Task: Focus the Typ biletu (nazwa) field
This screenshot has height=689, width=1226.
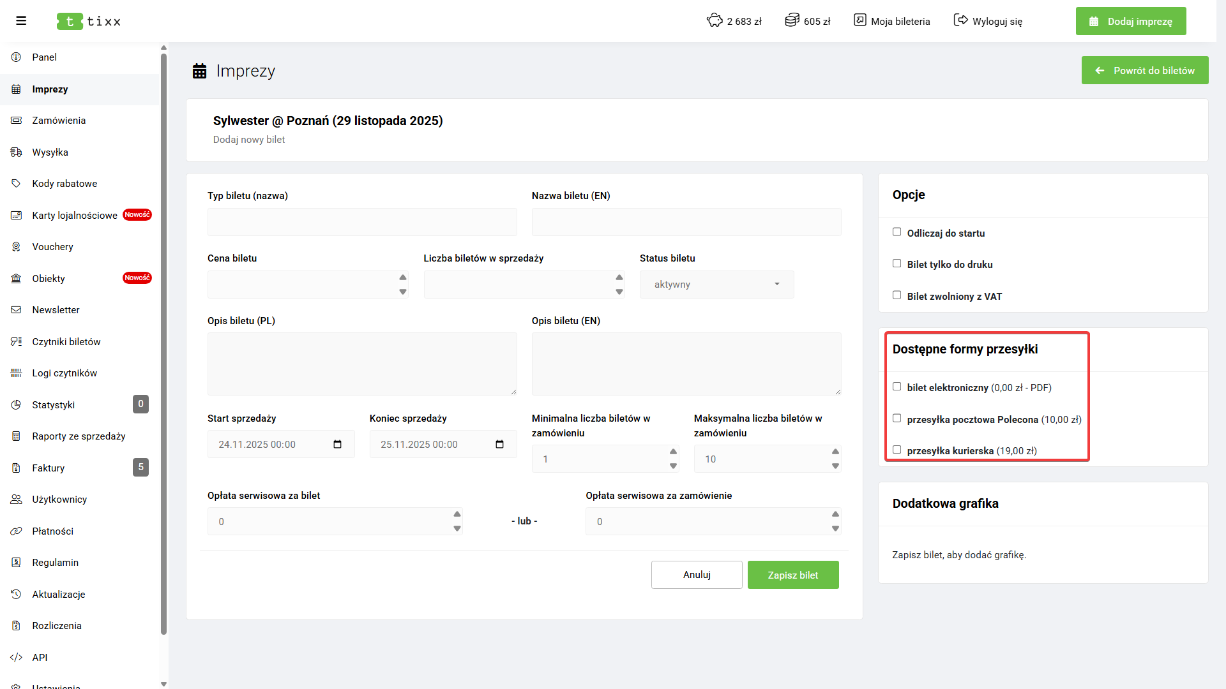Action: [362, 222]
